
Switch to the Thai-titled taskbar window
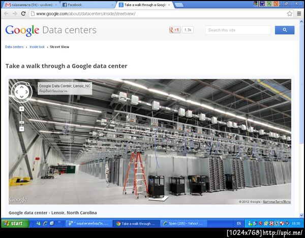pos(88,224)
